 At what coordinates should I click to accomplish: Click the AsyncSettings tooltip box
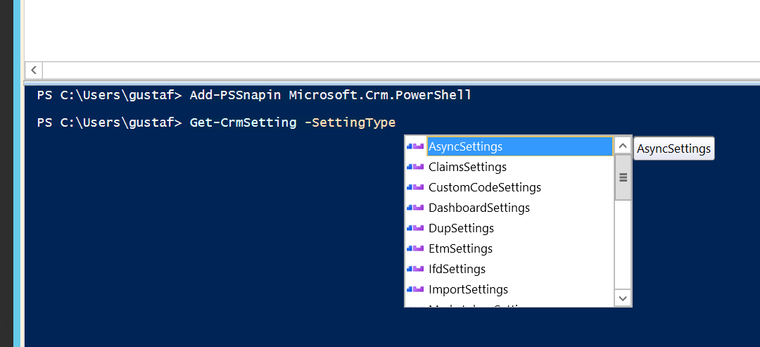(673, 149)
